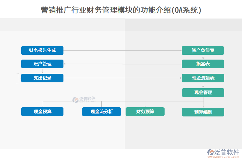Image resolution: width=242 pixels, height=161 pixels.
Task: Choose the 现金预算 box
Action: pyautogui.click(x=42, y=112)
